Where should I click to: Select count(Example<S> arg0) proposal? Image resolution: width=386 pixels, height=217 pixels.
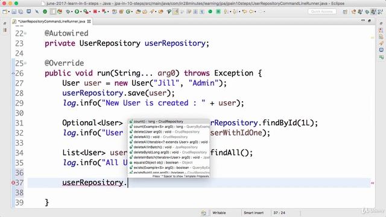(x=169, y=127)
